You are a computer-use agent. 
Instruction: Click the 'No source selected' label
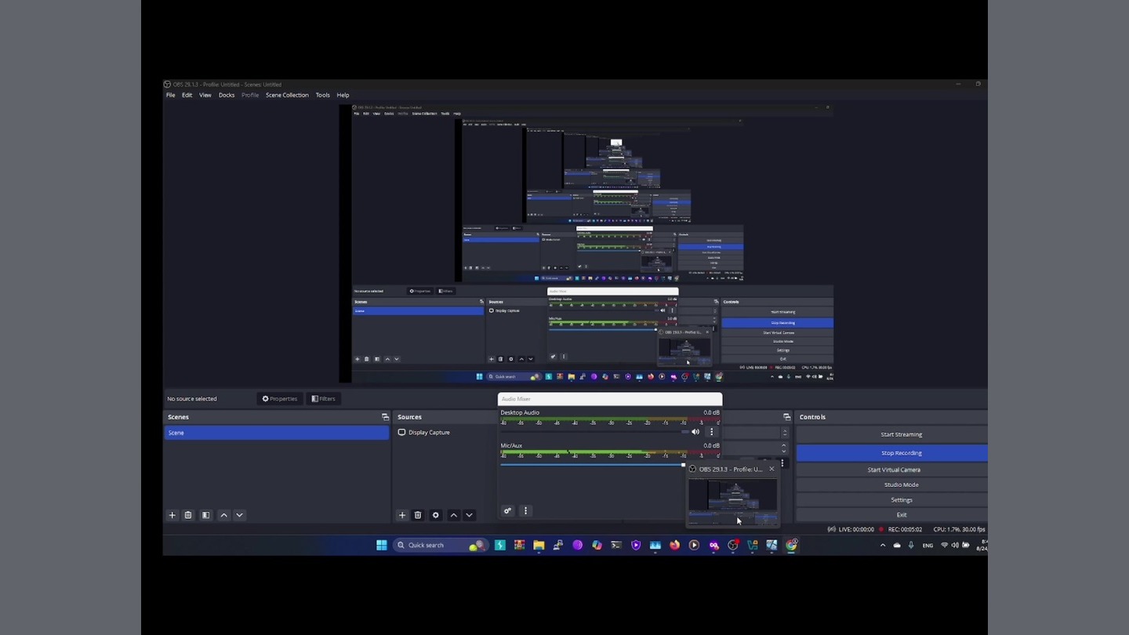pyautogui.click(x=192, y=399)
